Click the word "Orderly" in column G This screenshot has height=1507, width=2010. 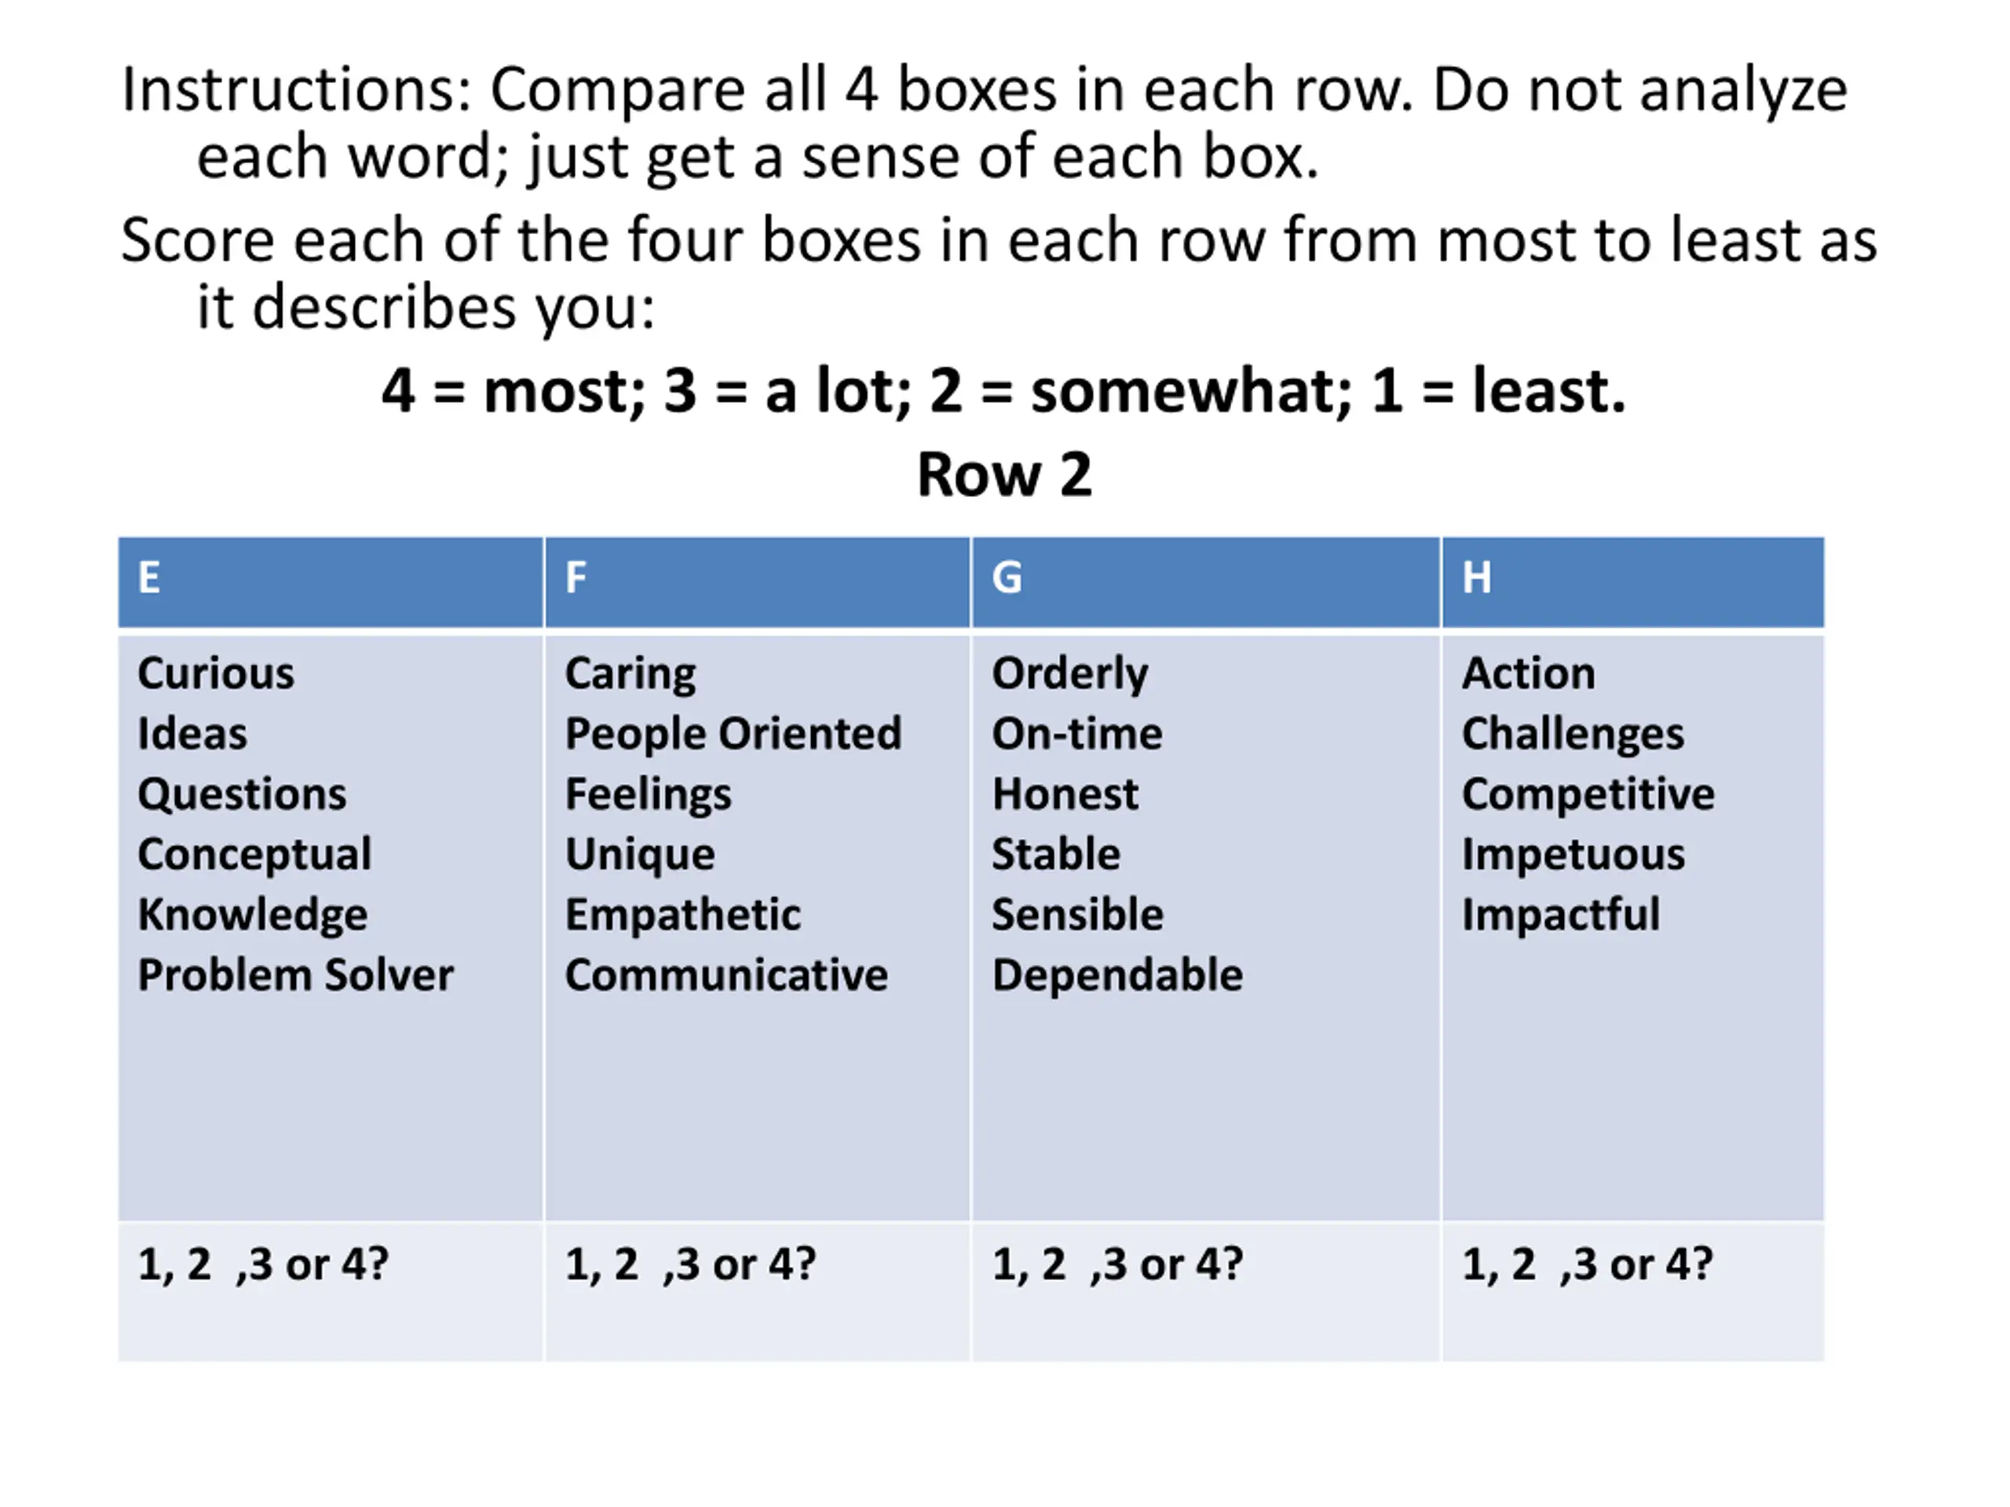point(1069,674)
